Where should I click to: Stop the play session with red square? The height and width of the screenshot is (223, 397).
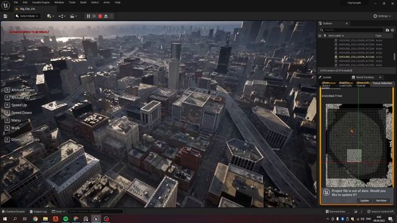[100, 16]
